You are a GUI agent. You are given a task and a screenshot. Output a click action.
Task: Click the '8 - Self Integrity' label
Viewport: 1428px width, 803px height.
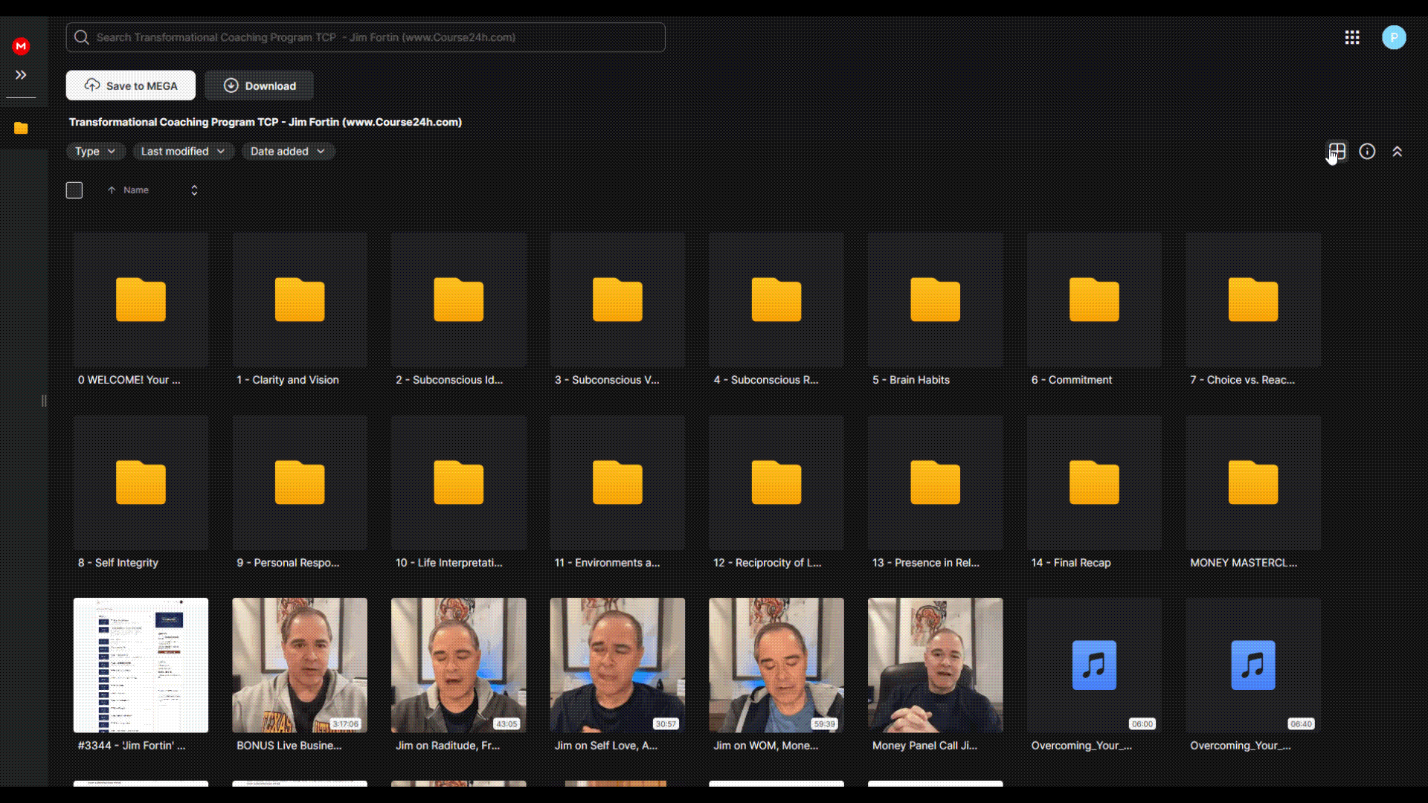118,563
